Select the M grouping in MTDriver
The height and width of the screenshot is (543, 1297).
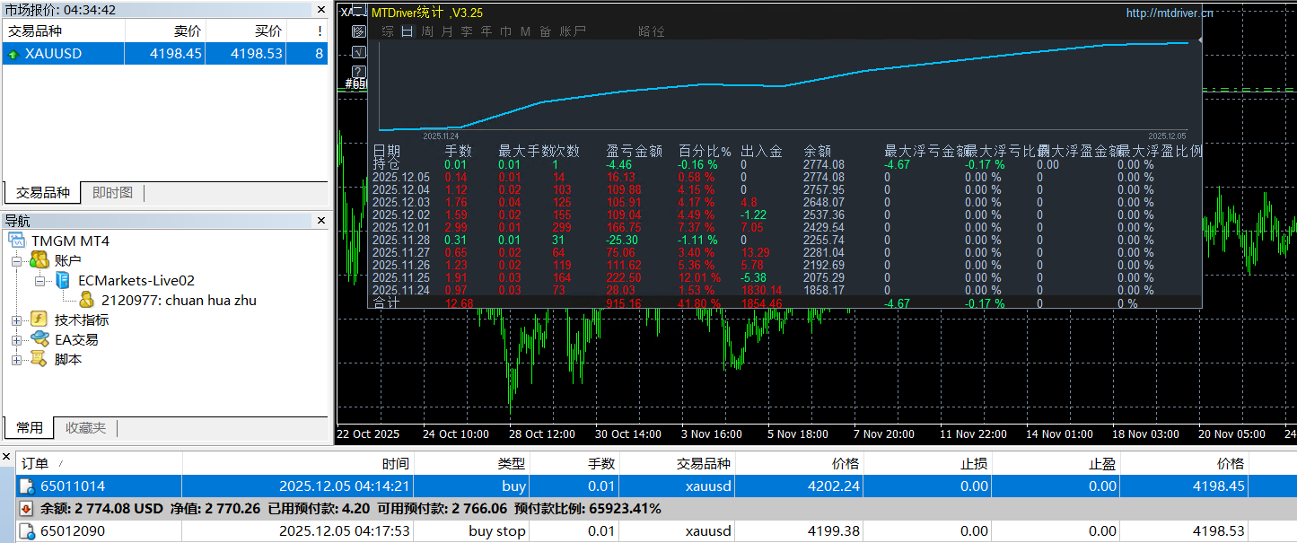click(526, 31)
